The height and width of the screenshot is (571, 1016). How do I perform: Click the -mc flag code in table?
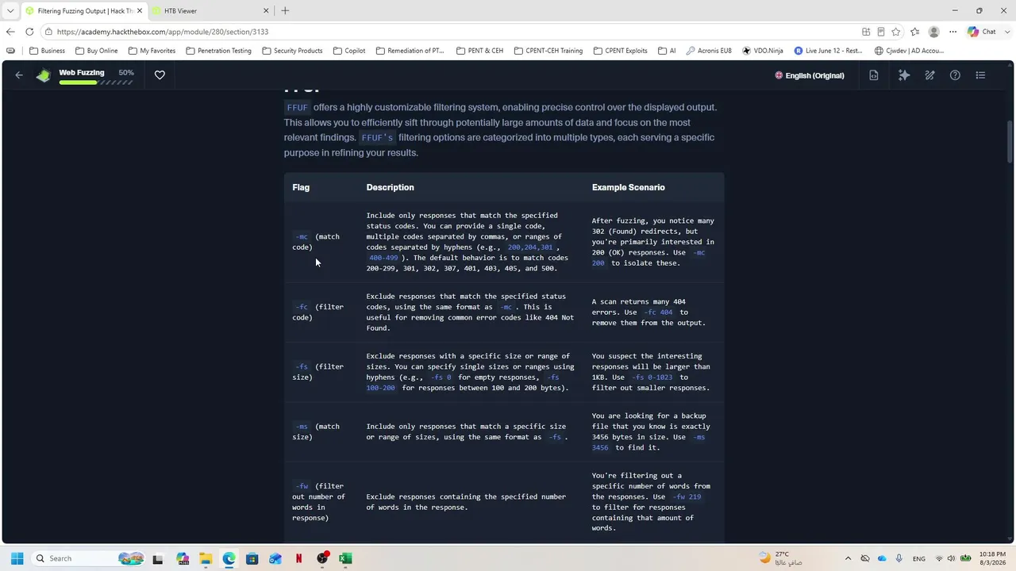302,236
